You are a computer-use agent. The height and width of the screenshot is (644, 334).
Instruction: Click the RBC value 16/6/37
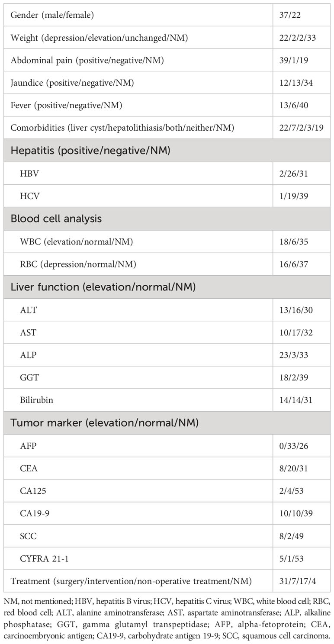294,264
